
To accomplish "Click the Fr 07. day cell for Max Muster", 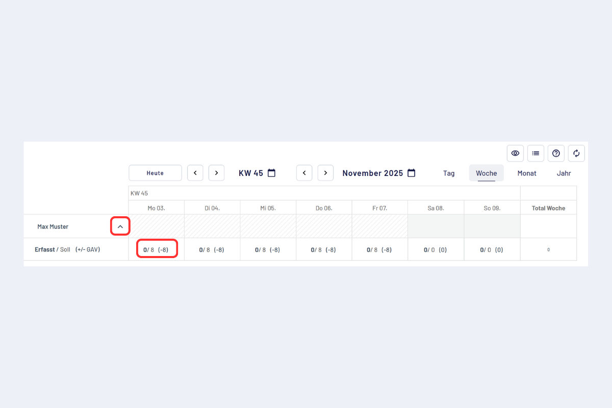I will click(x=379, y=226).
